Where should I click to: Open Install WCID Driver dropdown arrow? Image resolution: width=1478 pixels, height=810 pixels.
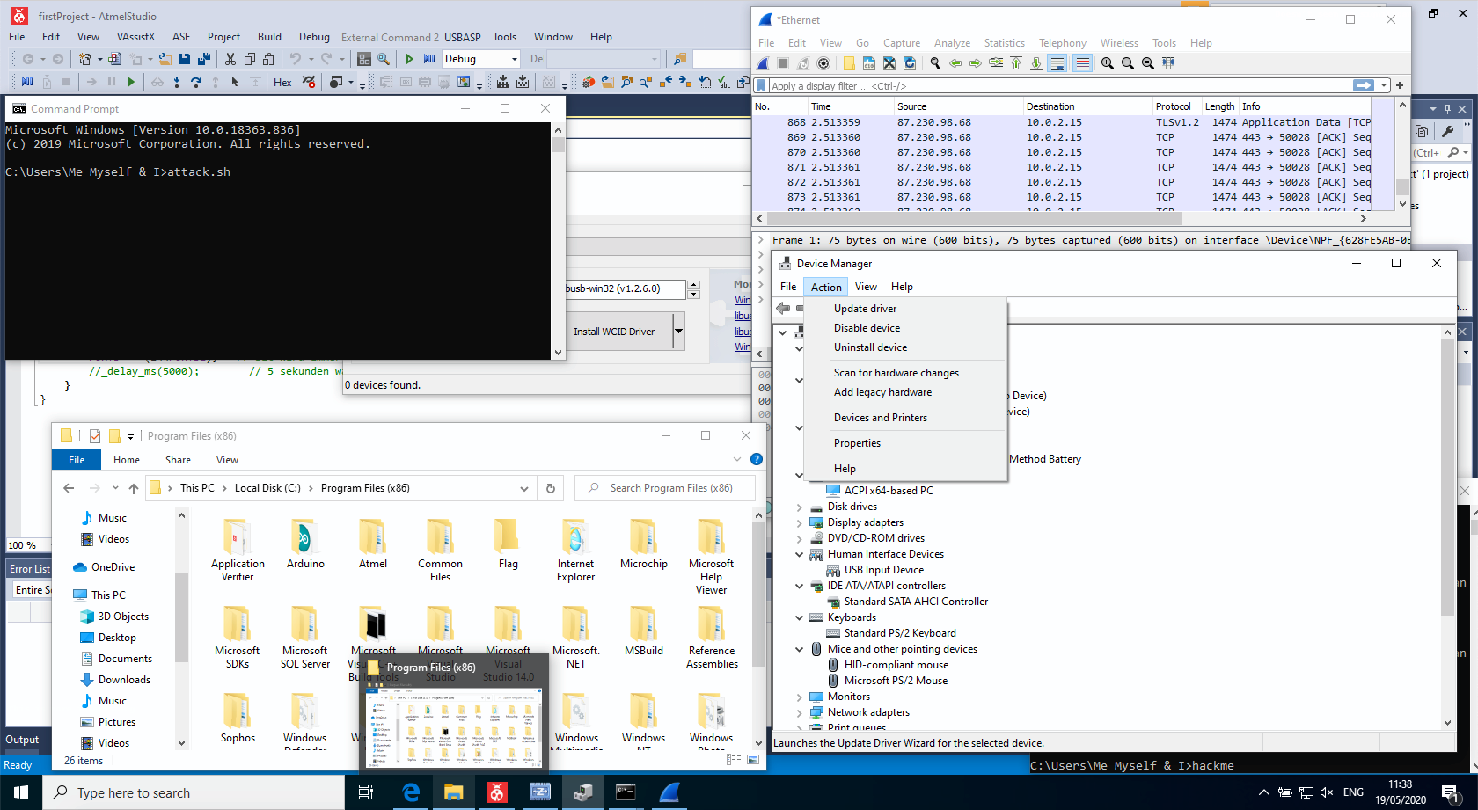[x=678, y=332]
